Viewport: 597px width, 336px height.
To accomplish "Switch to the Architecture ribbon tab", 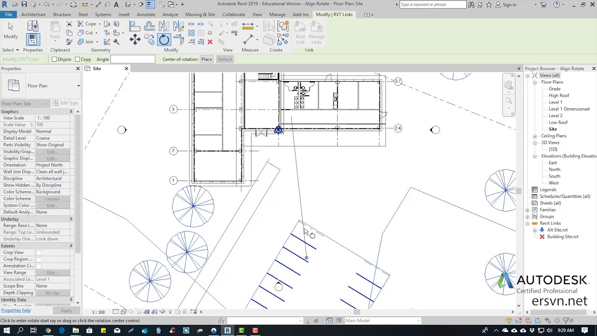I will (x=33, y=14).
